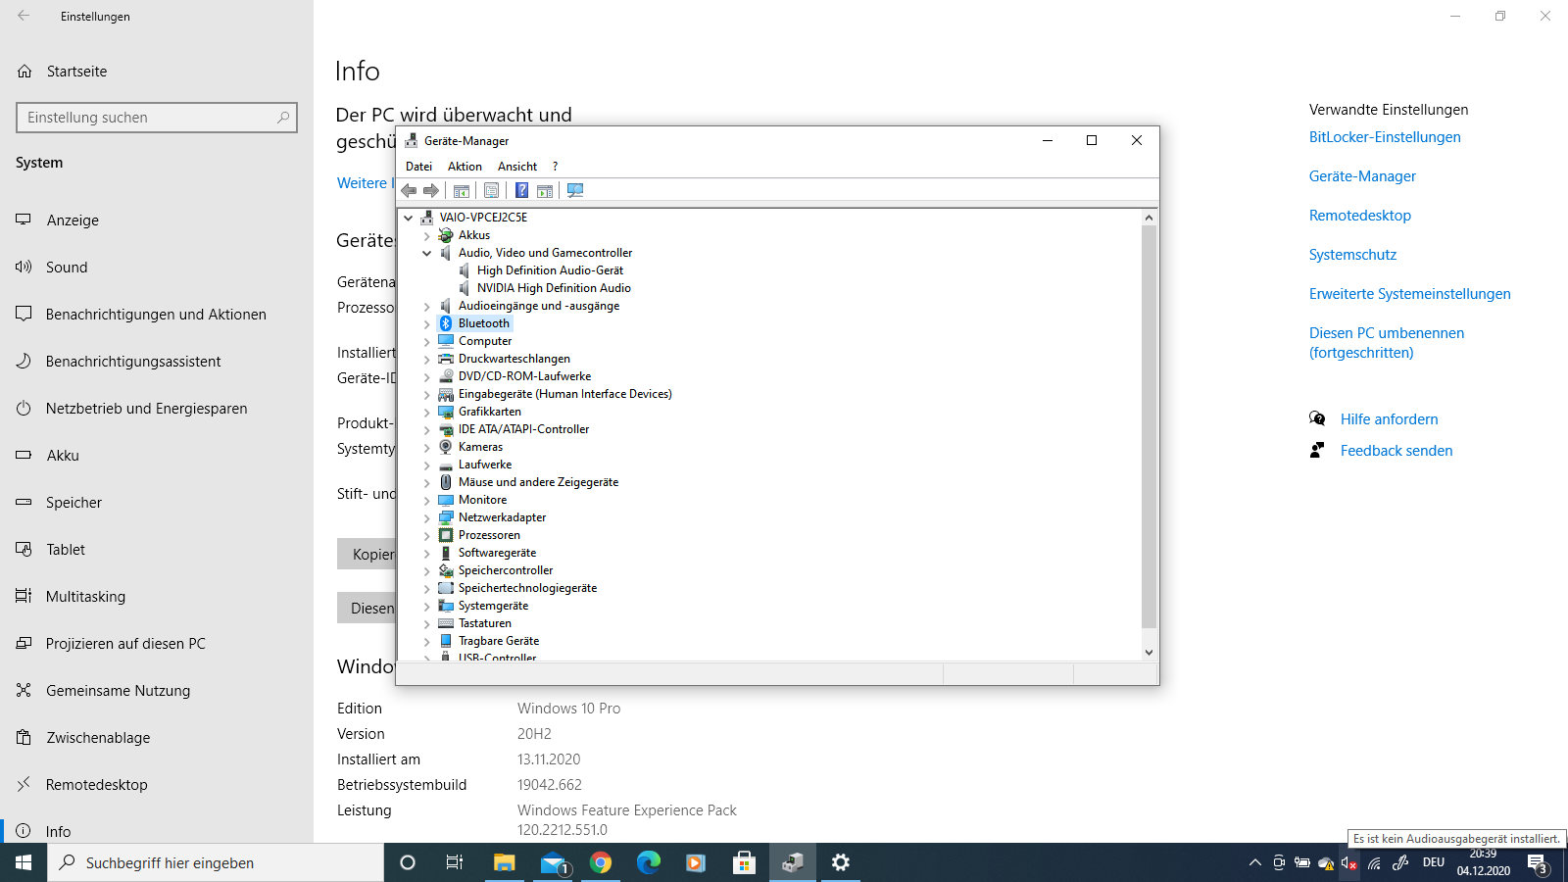Click the Einstellung suchen search field
This screenshot has height=882, width=1568.
(x=157, y=118)
